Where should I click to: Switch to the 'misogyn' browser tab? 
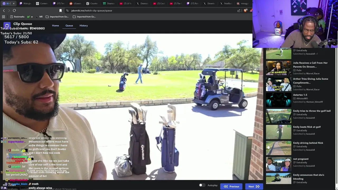243,3
